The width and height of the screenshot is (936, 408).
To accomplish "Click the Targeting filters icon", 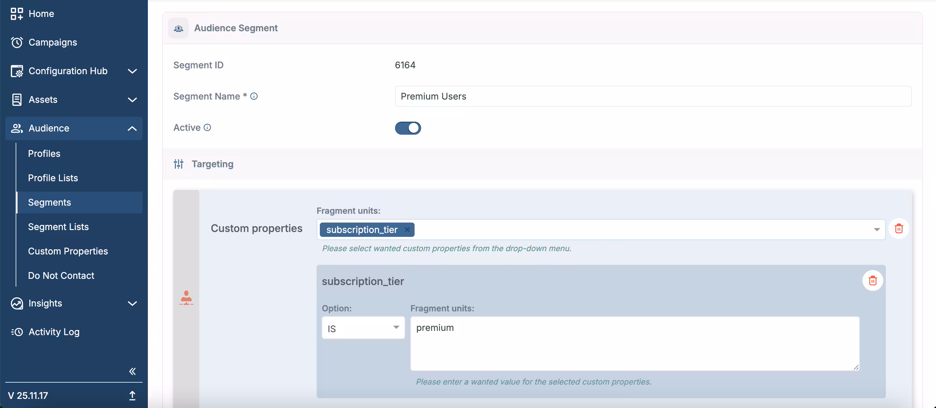I will click(178, 164).
